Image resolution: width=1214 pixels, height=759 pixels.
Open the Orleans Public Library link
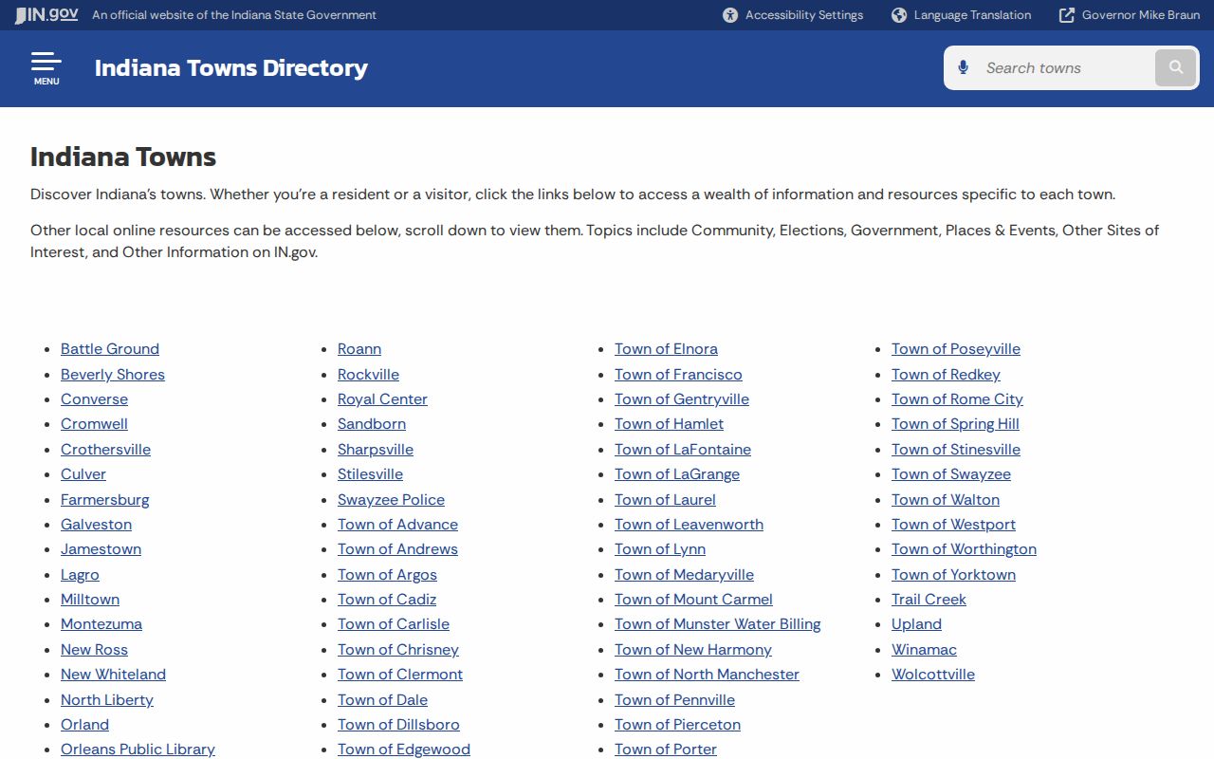[x=138, y=750]
